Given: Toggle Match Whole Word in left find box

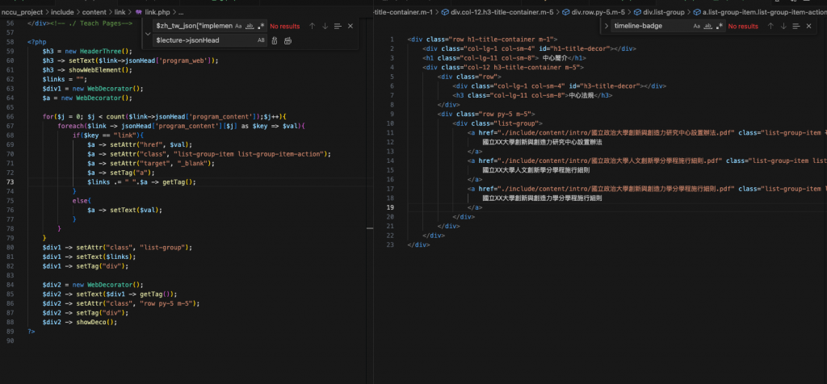Looking at the screenshot, I should 250,26.
